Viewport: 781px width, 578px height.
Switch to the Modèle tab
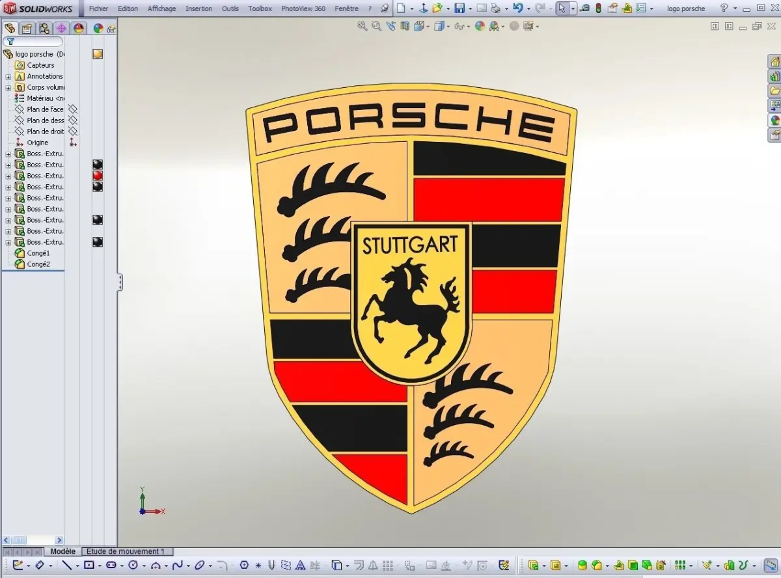click(62, 551)
